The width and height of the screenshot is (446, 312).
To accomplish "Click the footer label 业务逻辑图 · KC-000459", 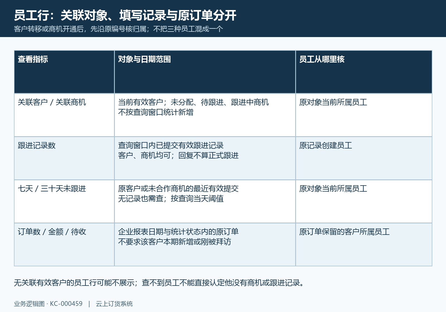I will (x=48, y=304).
